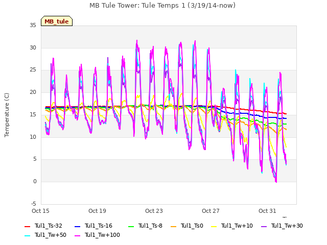Click the 20 y-axis tick label
Image resolution: width=327 pixels, height=245 pixels.
[33, 92]
